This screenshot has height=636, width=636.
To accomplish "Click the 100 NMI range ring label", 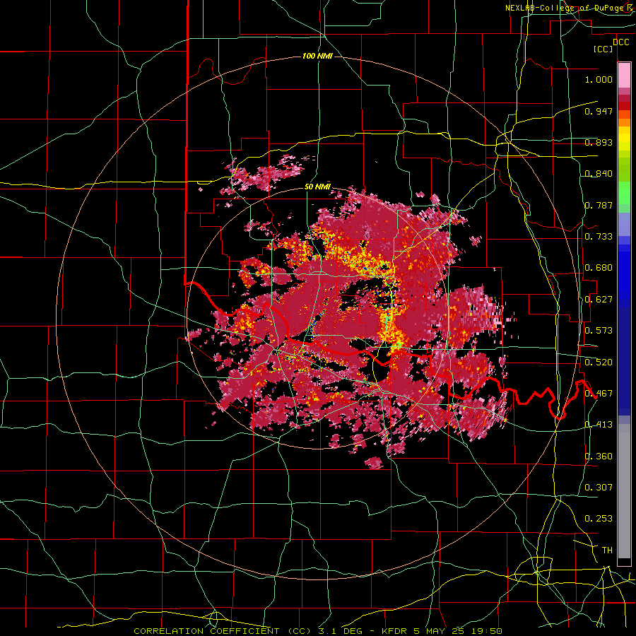I will point(317,56).
